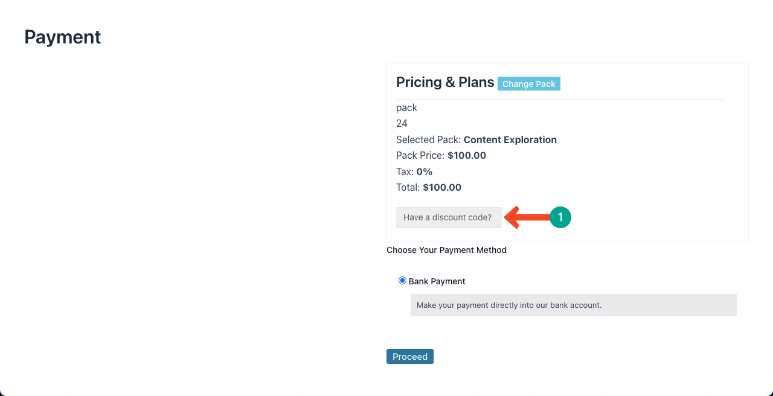This screenshot has height=396, width=773.
Task: Click the number 24 pack ID
Action: (402, 123)
